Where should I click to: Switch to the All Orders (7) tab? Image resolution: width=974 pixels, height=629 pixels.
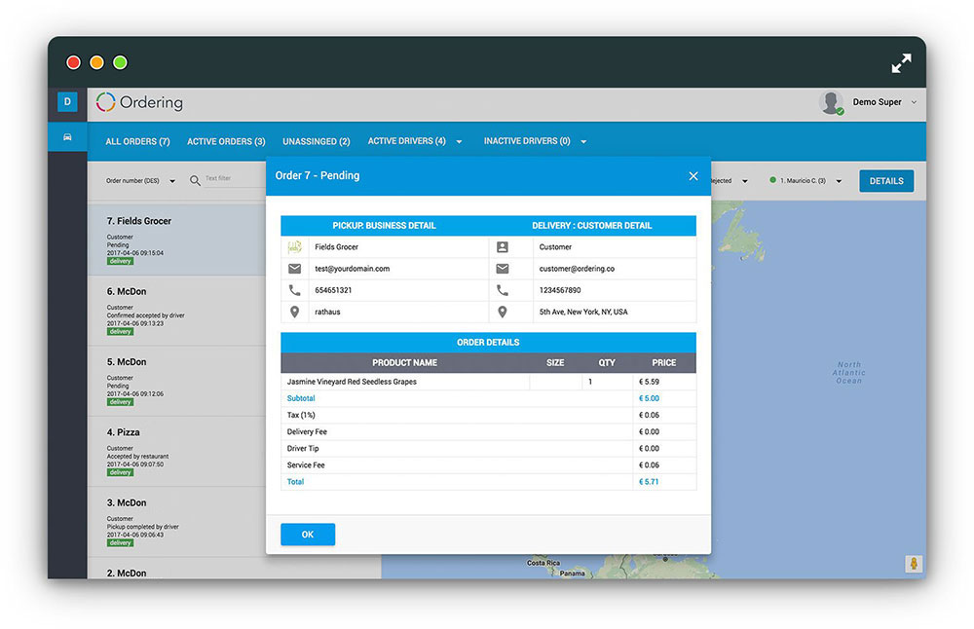point(137,141)
